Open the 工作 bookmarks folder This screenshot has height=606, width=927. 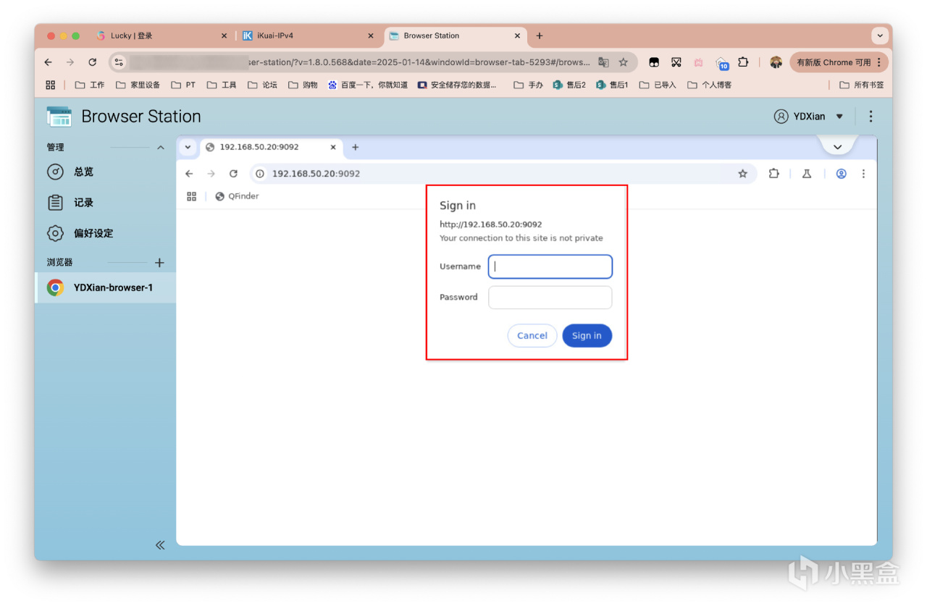click(90, 85)
